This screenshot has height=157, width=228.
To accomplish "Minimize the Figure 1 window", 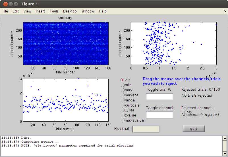I will click(10, 4).
